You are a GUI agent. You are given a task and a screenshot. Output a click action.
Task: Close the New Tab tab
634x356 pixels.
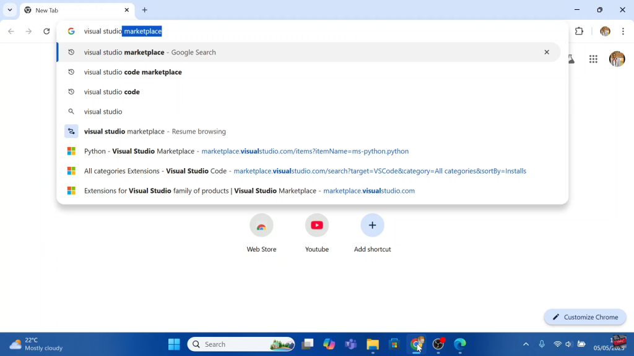(x=126, y=10)
